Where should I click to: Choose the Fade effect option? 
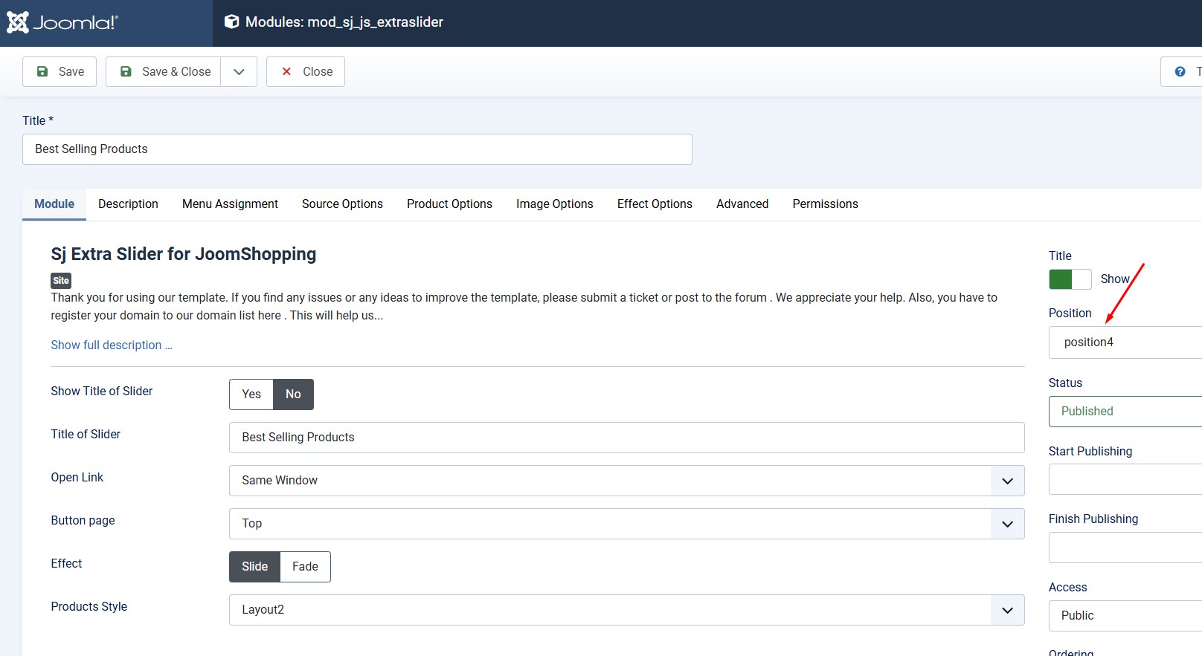pyautogui.click(x=305, y=567)
